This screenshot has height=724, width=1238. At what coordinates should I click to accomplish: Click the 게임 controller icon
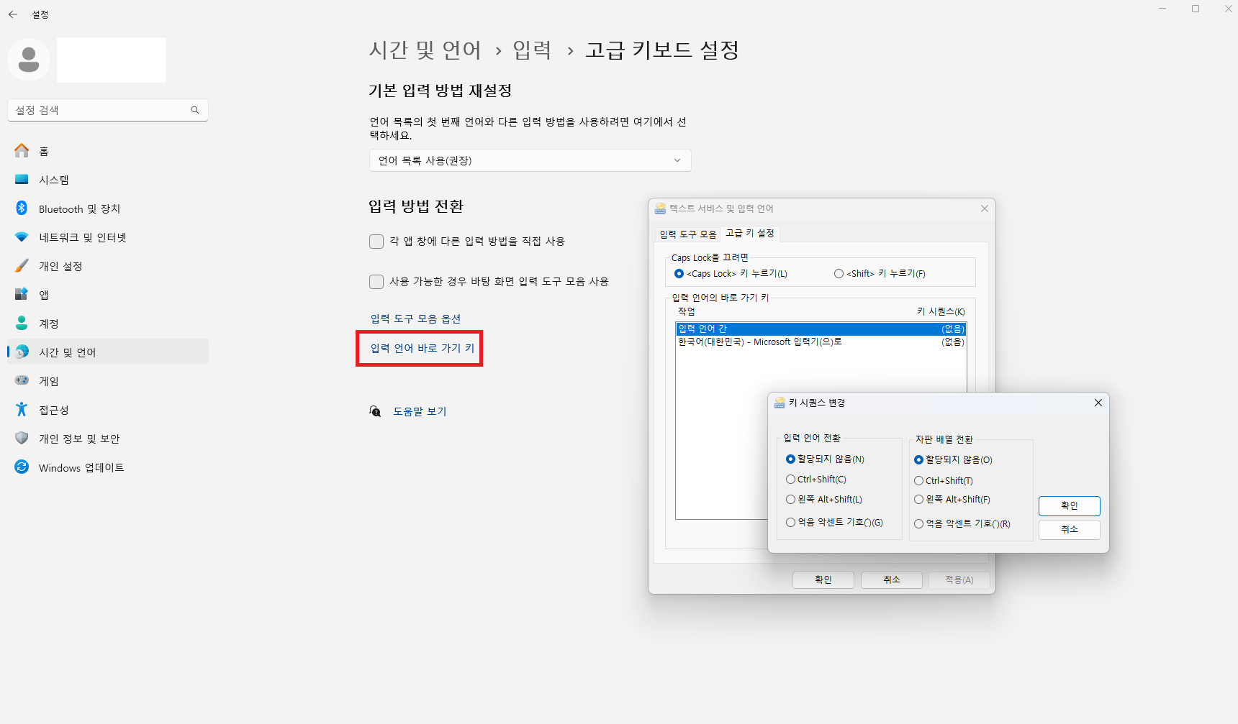pos(22,380)
